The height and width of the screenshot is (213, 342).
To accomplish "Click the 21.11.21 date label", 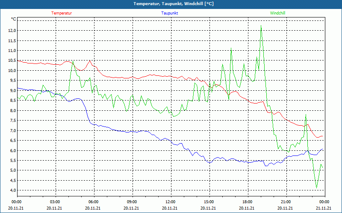I will [x=324, y=208].
